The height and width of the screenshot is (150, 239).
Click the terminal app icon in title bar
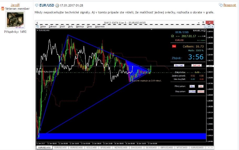coord(37,23)
